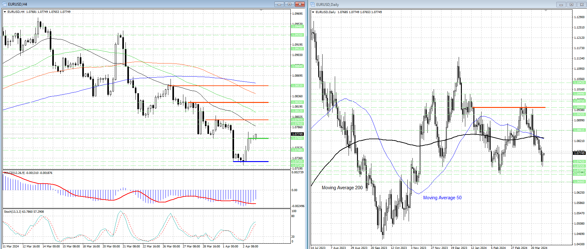Click the 1.09695 price on H4 scale

[297, 14]
